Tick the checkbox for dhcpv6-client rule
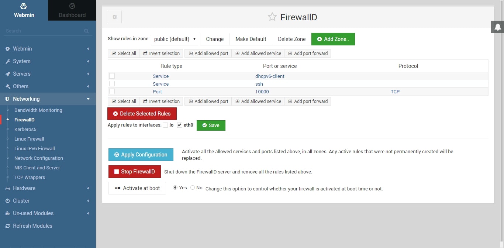 point(112,76)
